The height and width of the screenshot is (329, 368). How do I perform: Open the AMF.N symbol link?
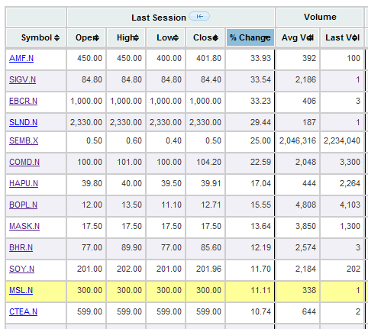[21, 58]
